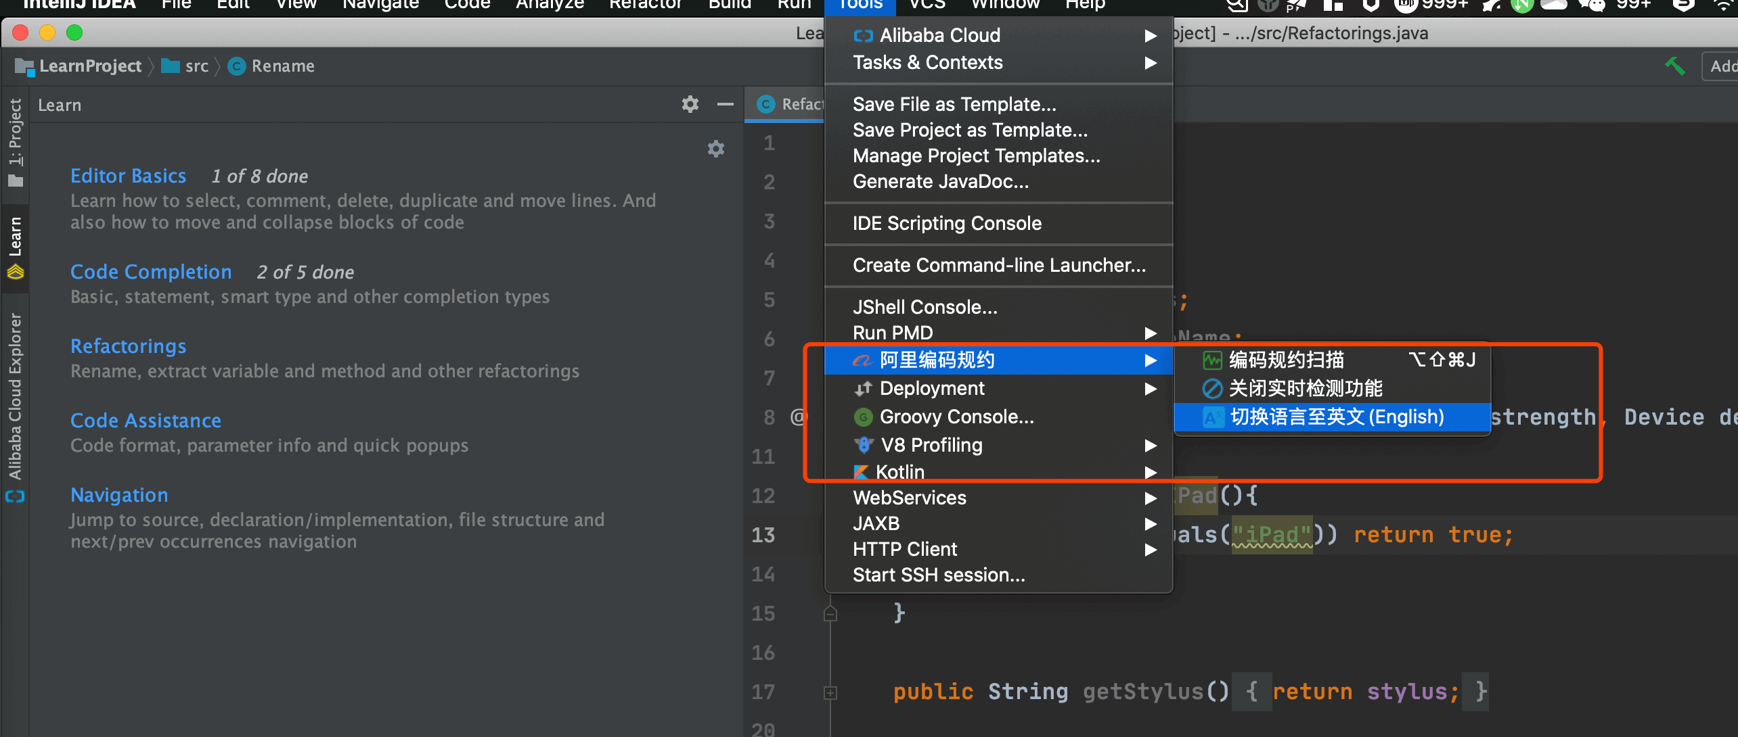The height and width of the screenshot is (737, 1738).
Task: Click the green wrench icon near top right
Action: (x=1676, y=66)
